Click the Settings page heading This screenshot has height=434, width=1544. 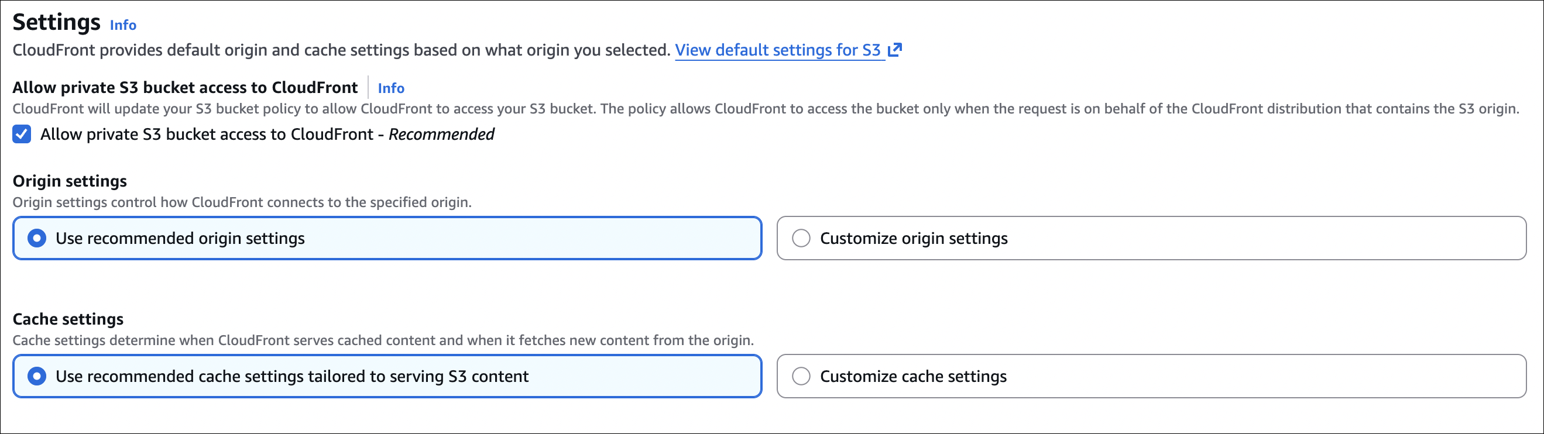pos(56,23)
